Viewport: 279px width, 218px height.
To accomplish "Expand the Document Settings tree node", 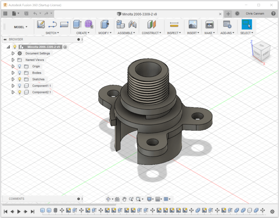I will (13, 54).
